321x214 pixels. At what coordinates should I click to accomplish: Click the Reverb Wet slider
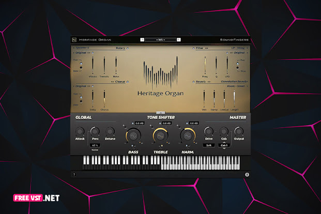tap(204, 99)
